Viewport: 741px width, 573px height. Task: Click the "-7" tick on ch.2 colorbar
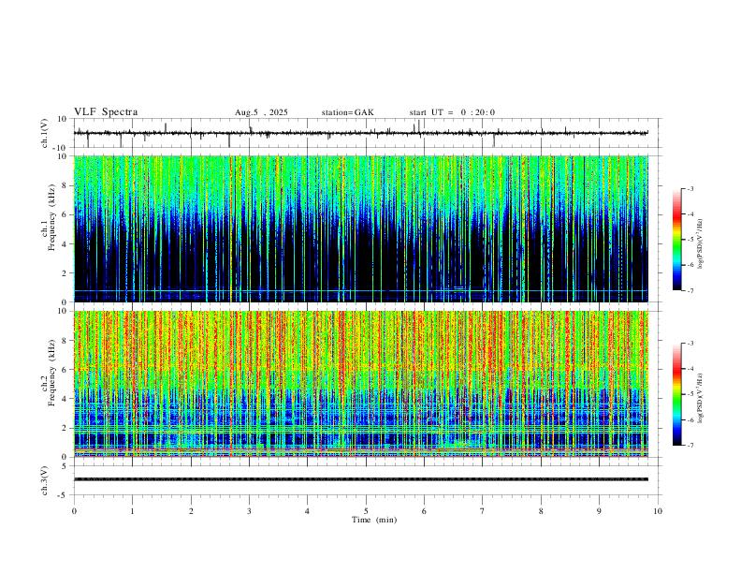click(690, 446)
